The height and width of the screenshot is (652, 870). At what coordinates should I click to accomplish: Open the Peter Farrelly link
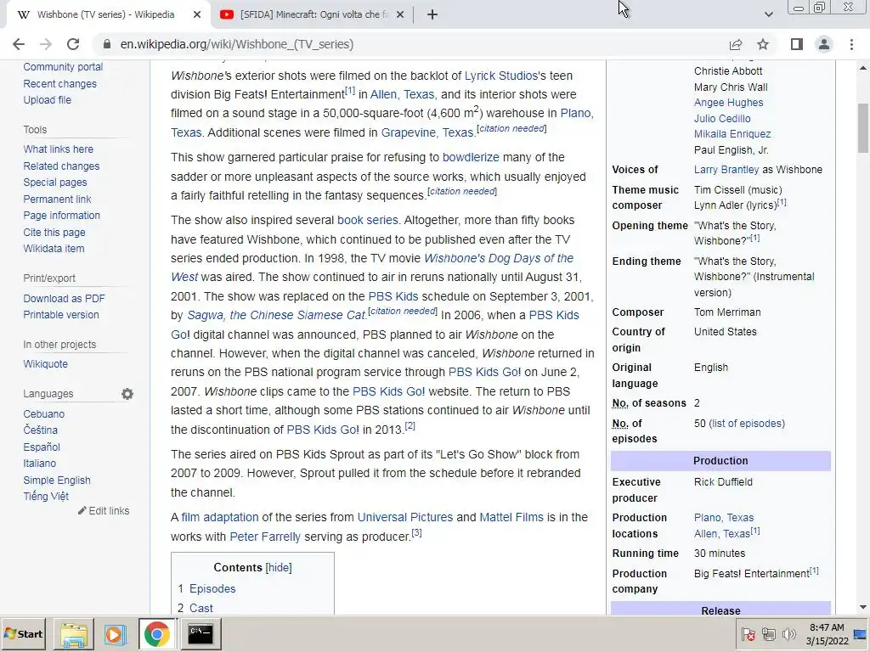[265, 537]
